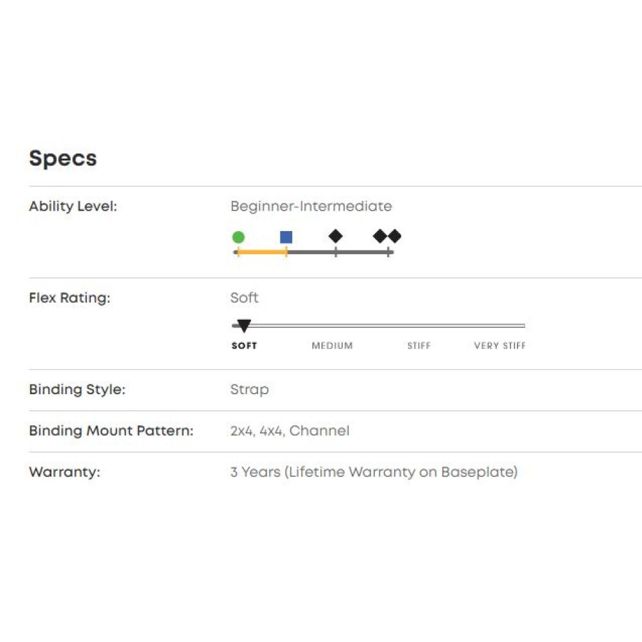Click the black triangle flex marker
Viewport: 642px width, 642px height.
pyautogui.click(x=244, y=326)
